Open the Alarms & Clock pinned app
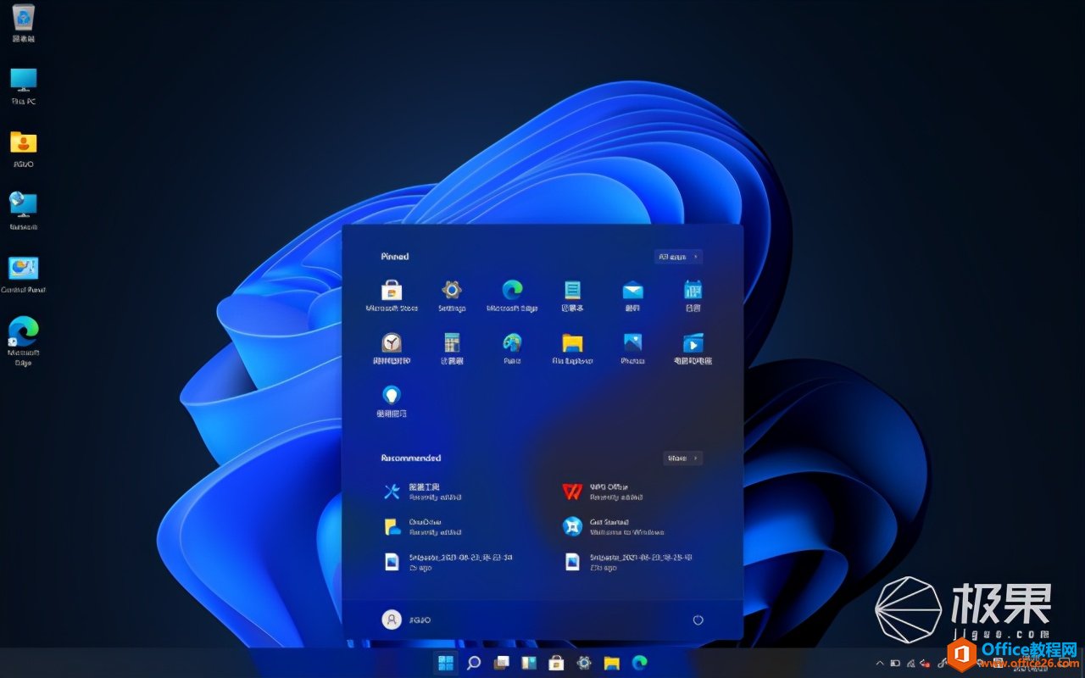 pos(392,347)
